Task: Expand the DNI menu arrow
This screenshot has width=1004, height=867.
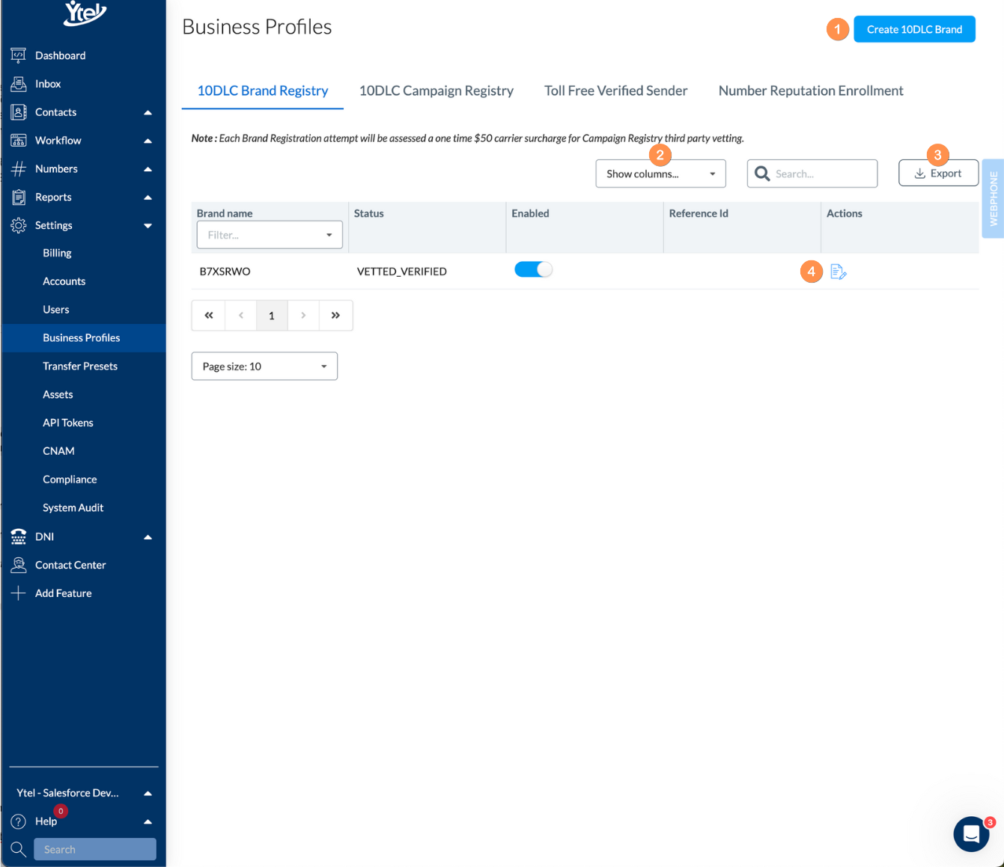Action: pyautogui.click(x=147, y=536)
